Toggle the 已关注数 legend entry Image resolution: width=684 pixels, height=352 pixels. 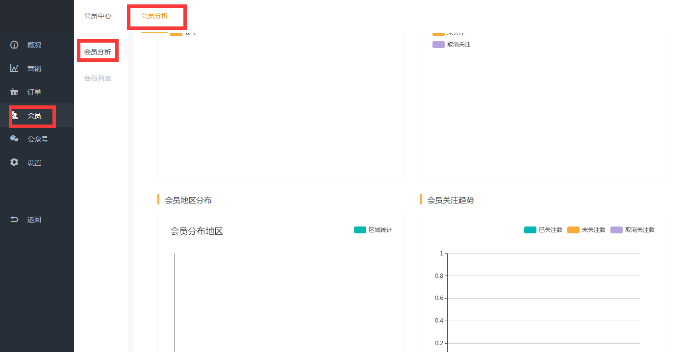[543, 230]
